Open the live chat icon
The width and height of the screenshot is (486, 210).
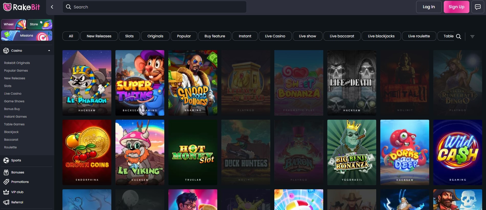click(x=478, y=7)
